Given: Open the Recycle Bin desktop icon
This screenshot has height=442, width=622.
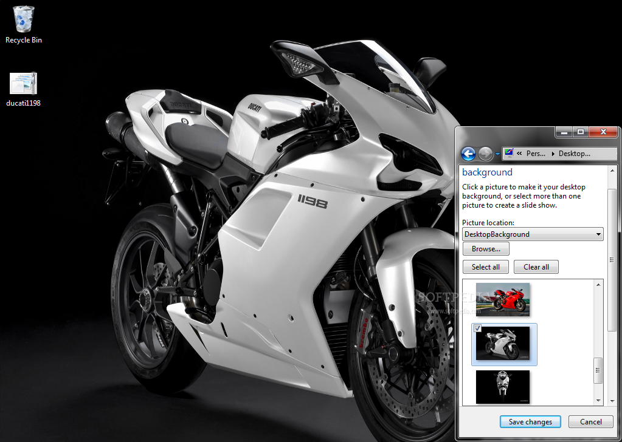Looking at the screenshot, I should tap(24, 24).
